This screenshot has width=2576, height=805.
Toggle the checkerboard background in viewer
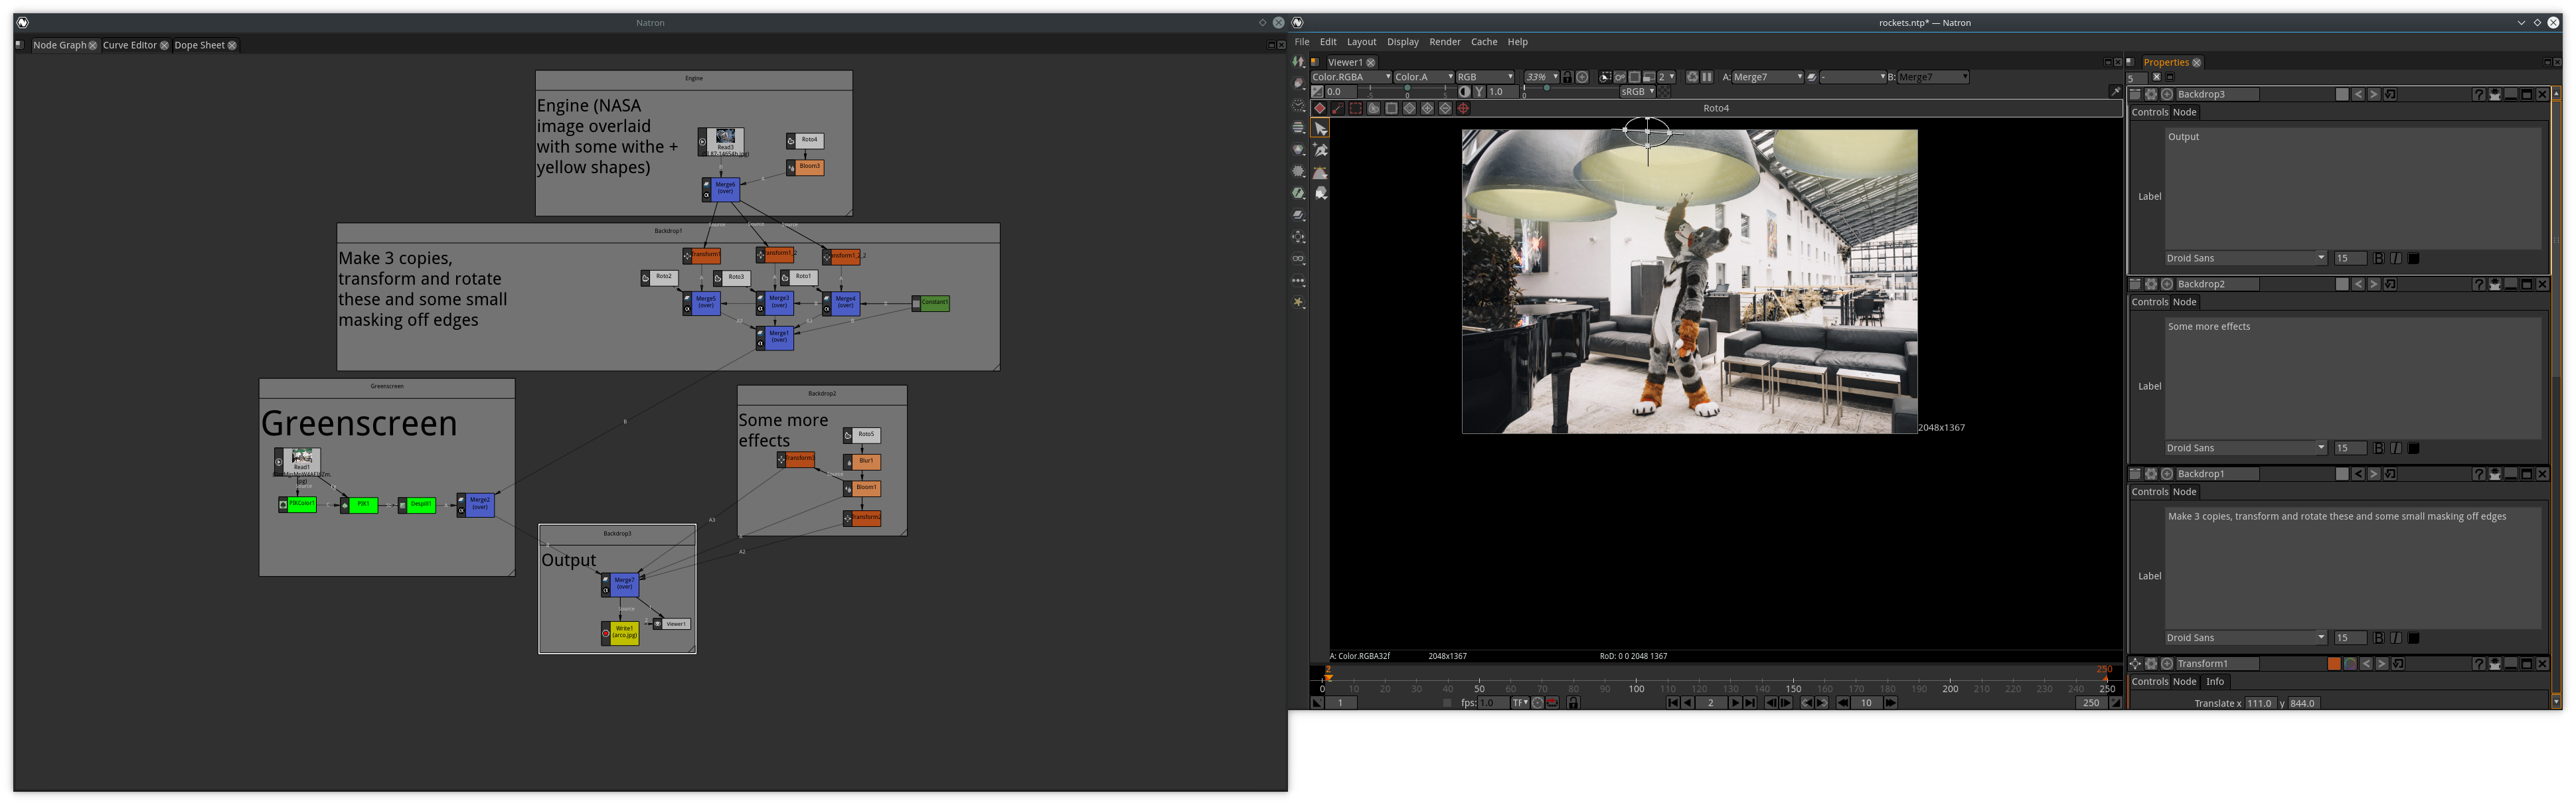click(1664, 92)
